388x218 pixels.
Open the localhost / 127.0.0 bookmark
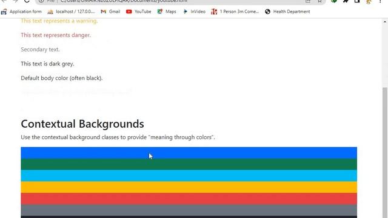point(71,12)
